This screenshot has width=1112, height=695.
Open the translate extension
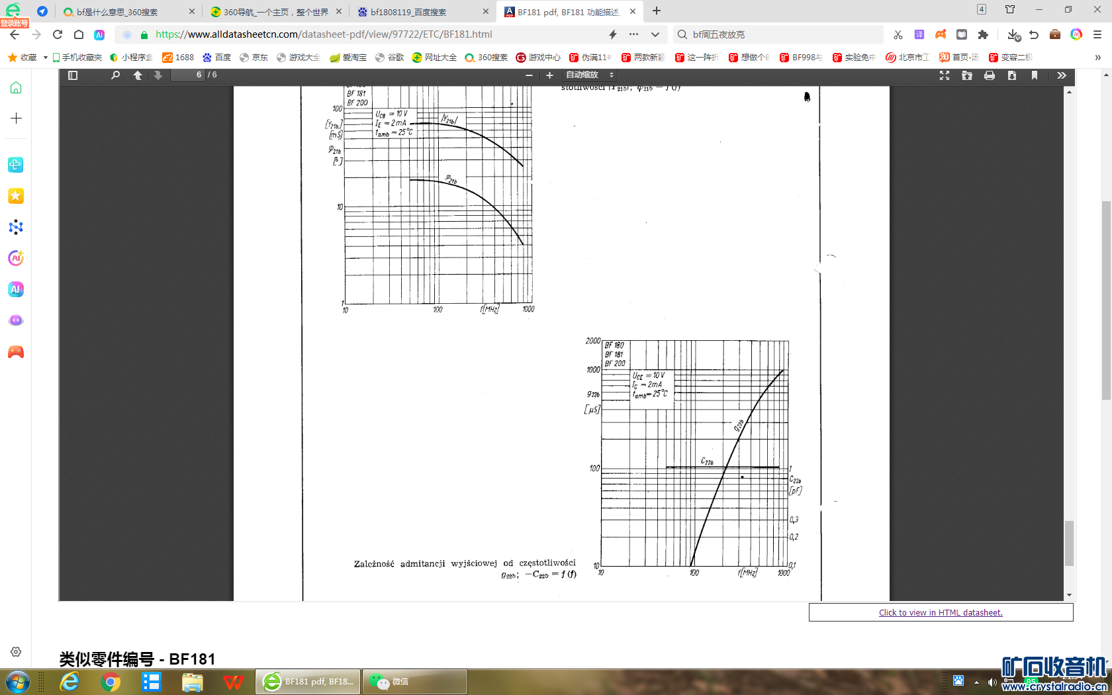click(919, 34)
